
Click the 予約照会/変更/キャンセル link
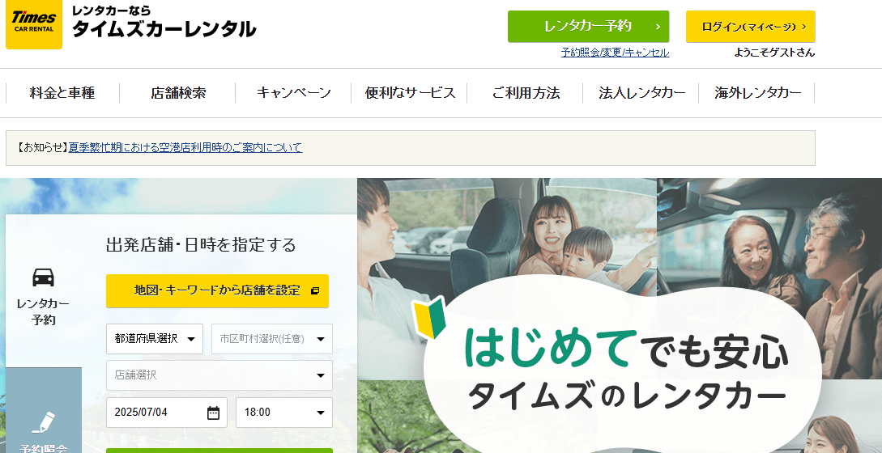pyautogui.click(x=615, y=53)
